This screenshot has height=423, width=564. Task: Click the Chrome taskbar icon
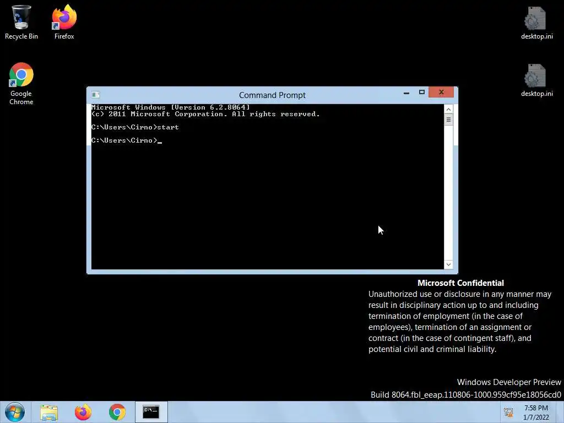[117, 412]
